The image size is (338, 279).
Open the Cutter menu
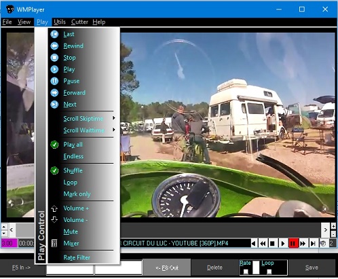[79, 22]
